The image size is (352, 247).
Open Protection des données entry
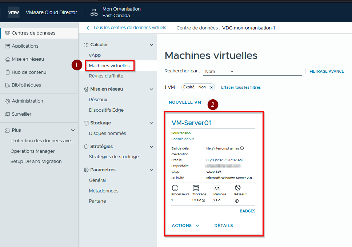[42, 141]
